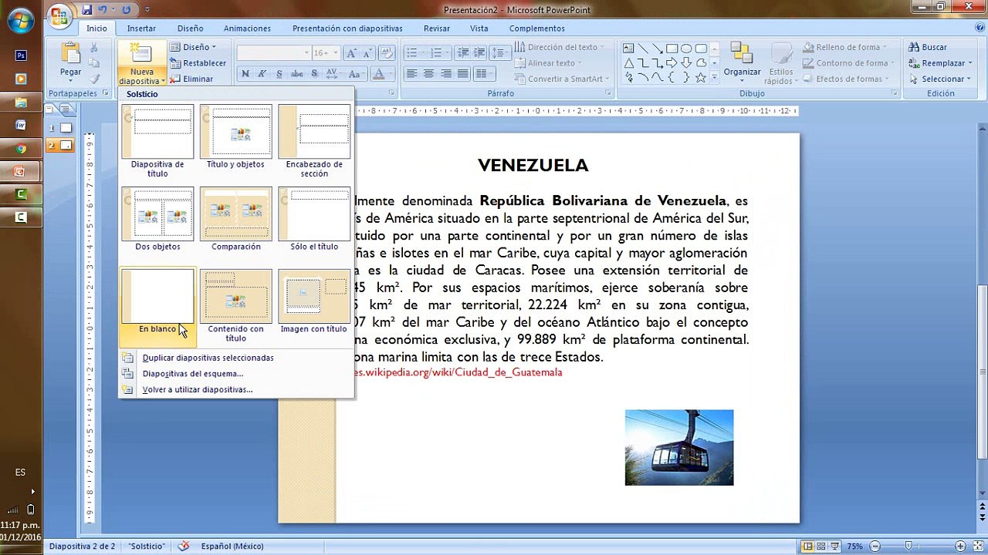Screen dimensions: 988x555
Task: Click the Buscar find icon
Action: tap(928, 47)
